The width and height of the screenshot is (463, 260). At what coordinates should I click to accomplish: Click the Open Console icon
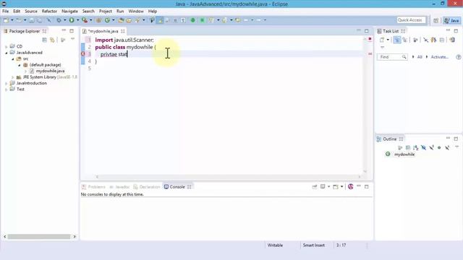[x=336, y=186]
